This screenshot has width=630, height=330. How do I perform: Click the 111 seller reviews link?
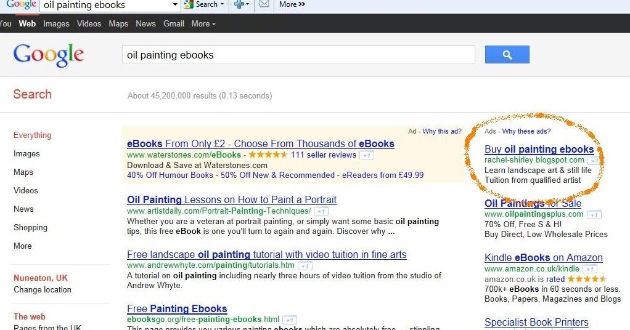click(x=324, y=155)
